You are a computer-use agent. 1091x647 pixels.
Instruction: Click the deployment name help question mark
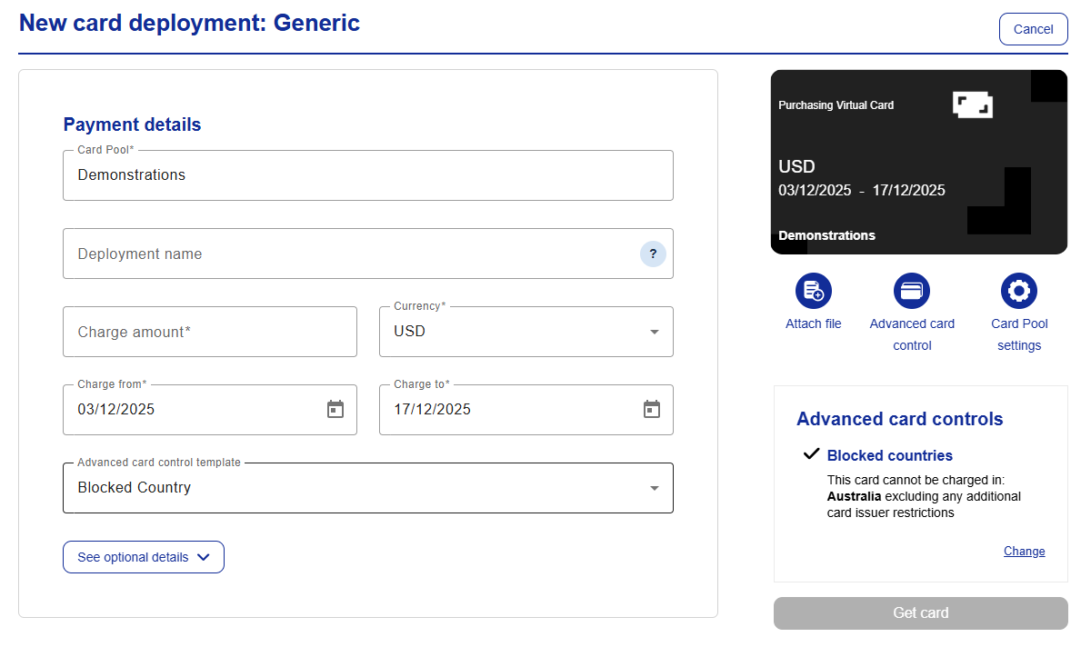tap(653, 254)
